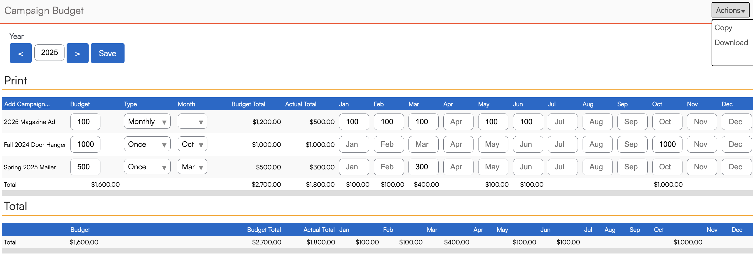Viewport: 753px width, 259px height.
Task: Click May field in Spring 2025 Mailer row
Action: point(493,167)
